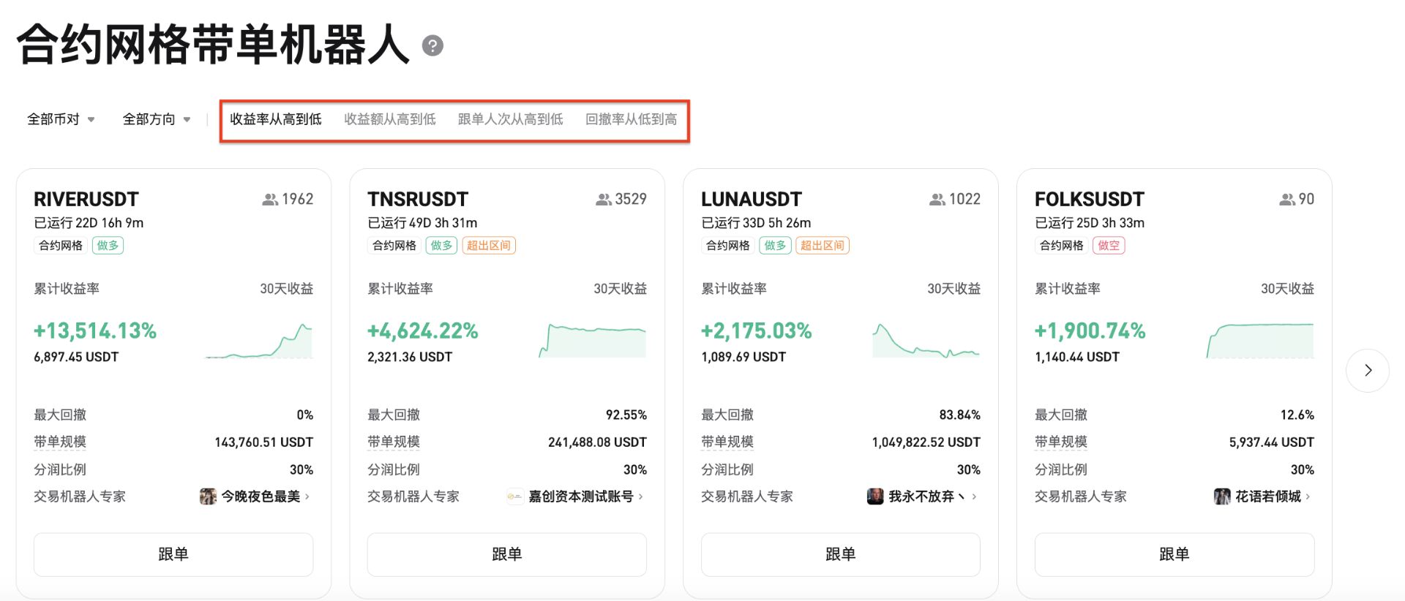Sort by 收益率从高到低
The height and width of the screenshot is (601, 1405).
(276, 119)
